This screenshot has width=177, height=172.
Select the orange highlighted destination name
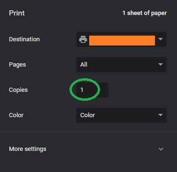122,40
